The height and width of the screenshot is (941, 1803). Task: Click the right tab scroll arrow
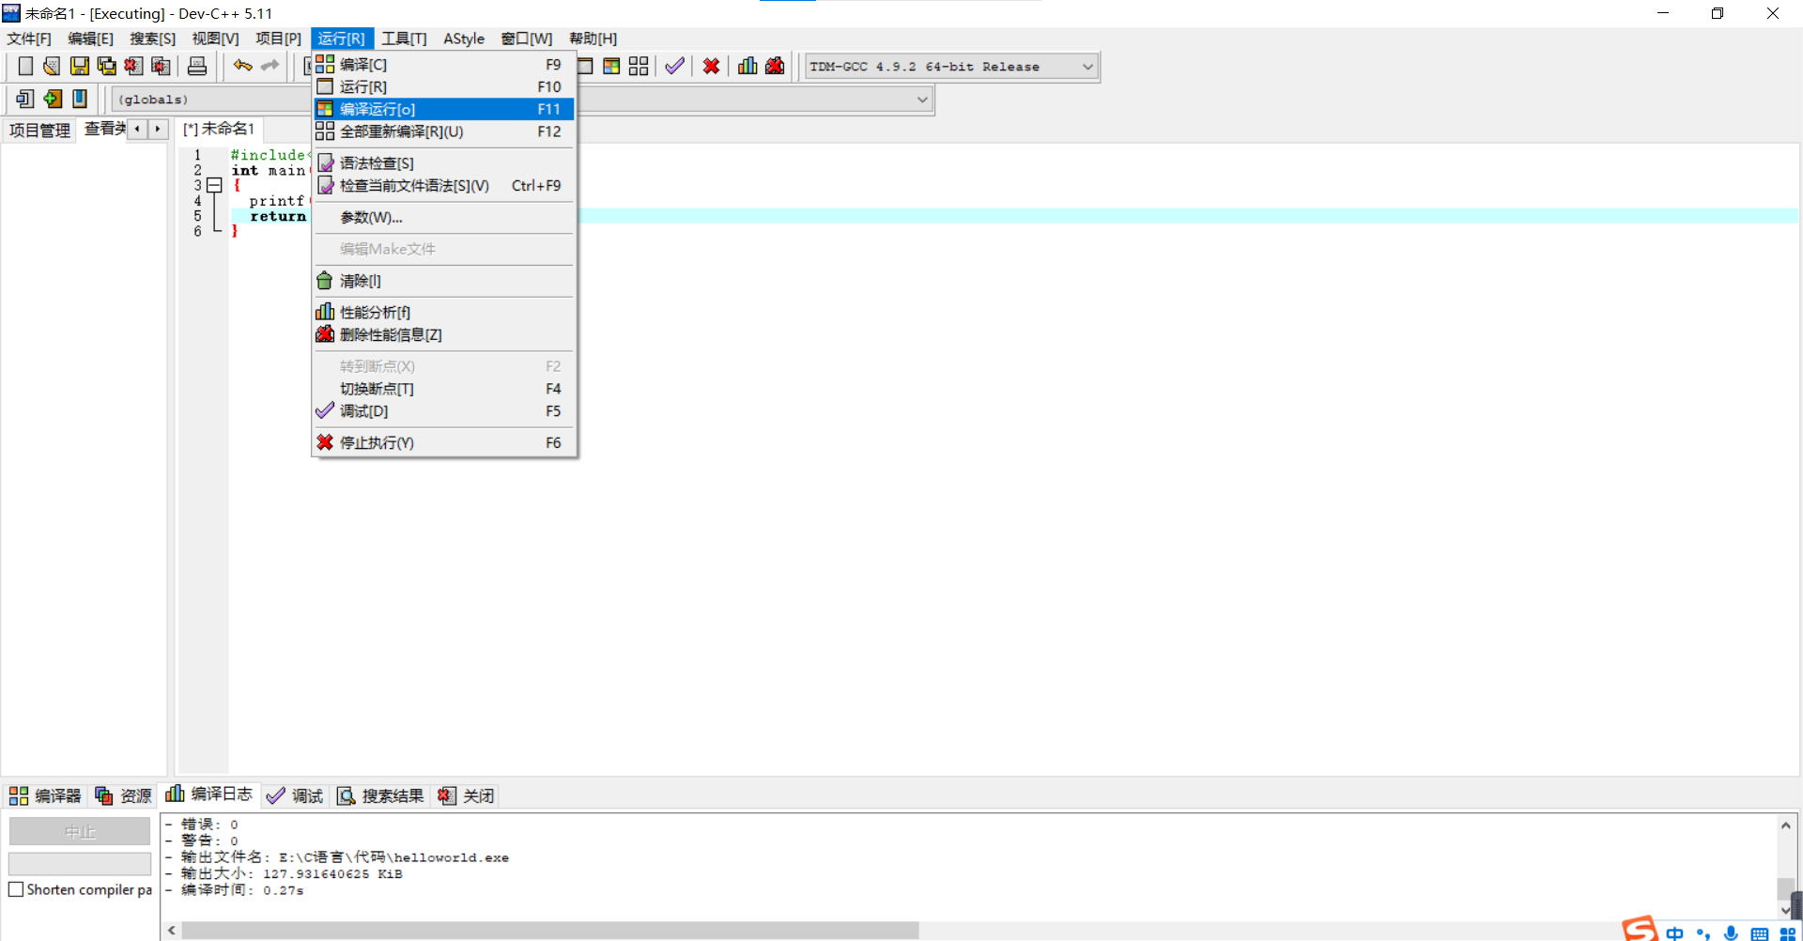coord(158,129)
